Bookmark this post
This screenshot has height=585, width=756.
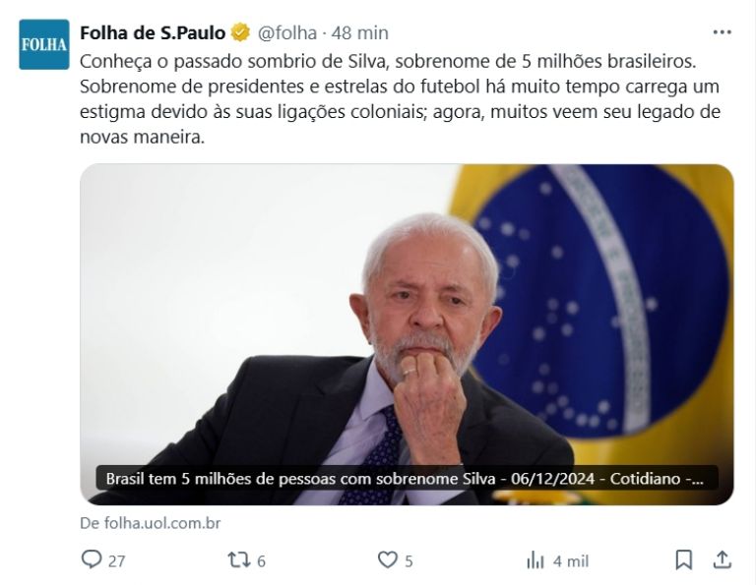684,560
